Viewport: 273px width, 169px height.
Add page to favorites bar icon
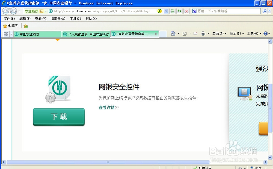click(26, 26)
